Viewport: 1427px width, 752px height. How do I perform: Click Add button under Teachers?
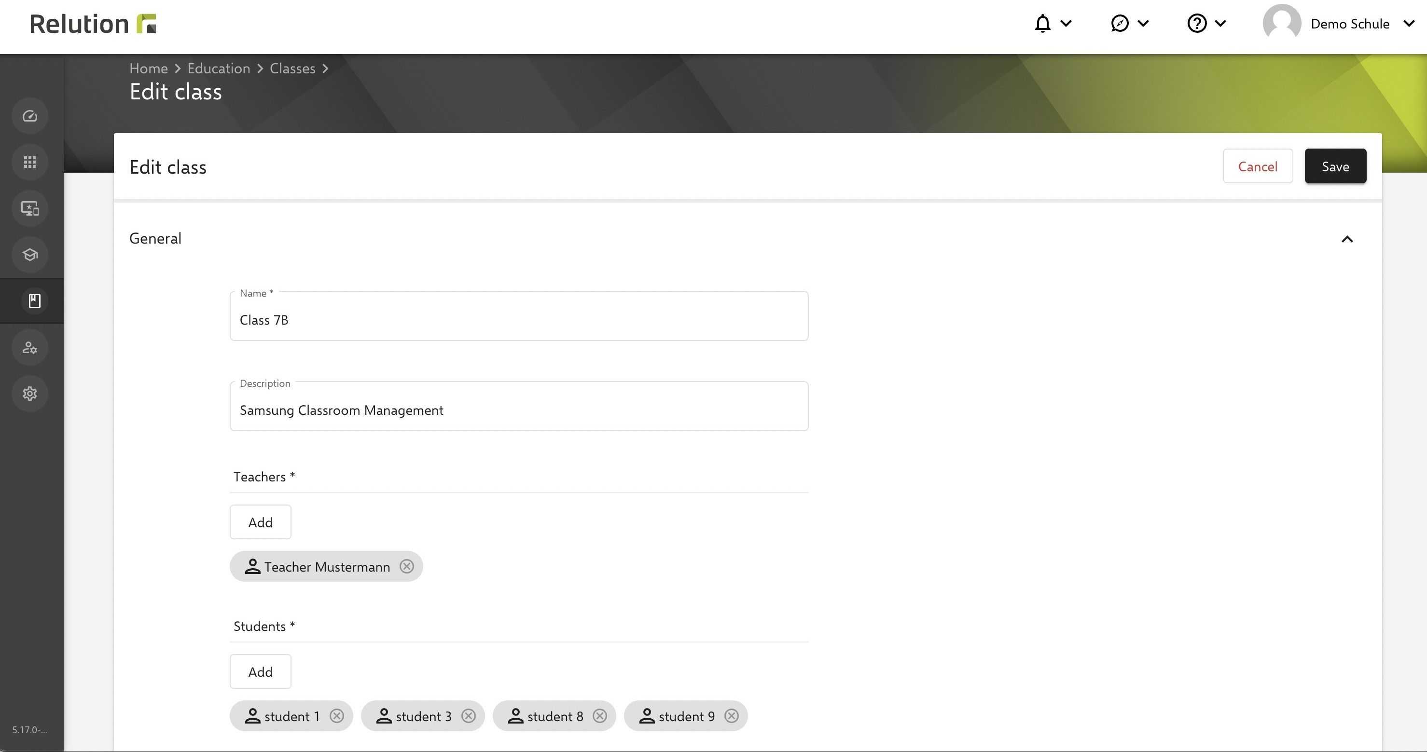click(x=261, y=522)
